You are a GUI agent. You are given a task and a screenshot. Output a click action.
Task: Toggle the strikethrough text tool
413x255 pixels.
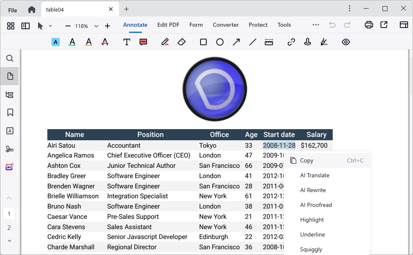(x=105, y=42)
